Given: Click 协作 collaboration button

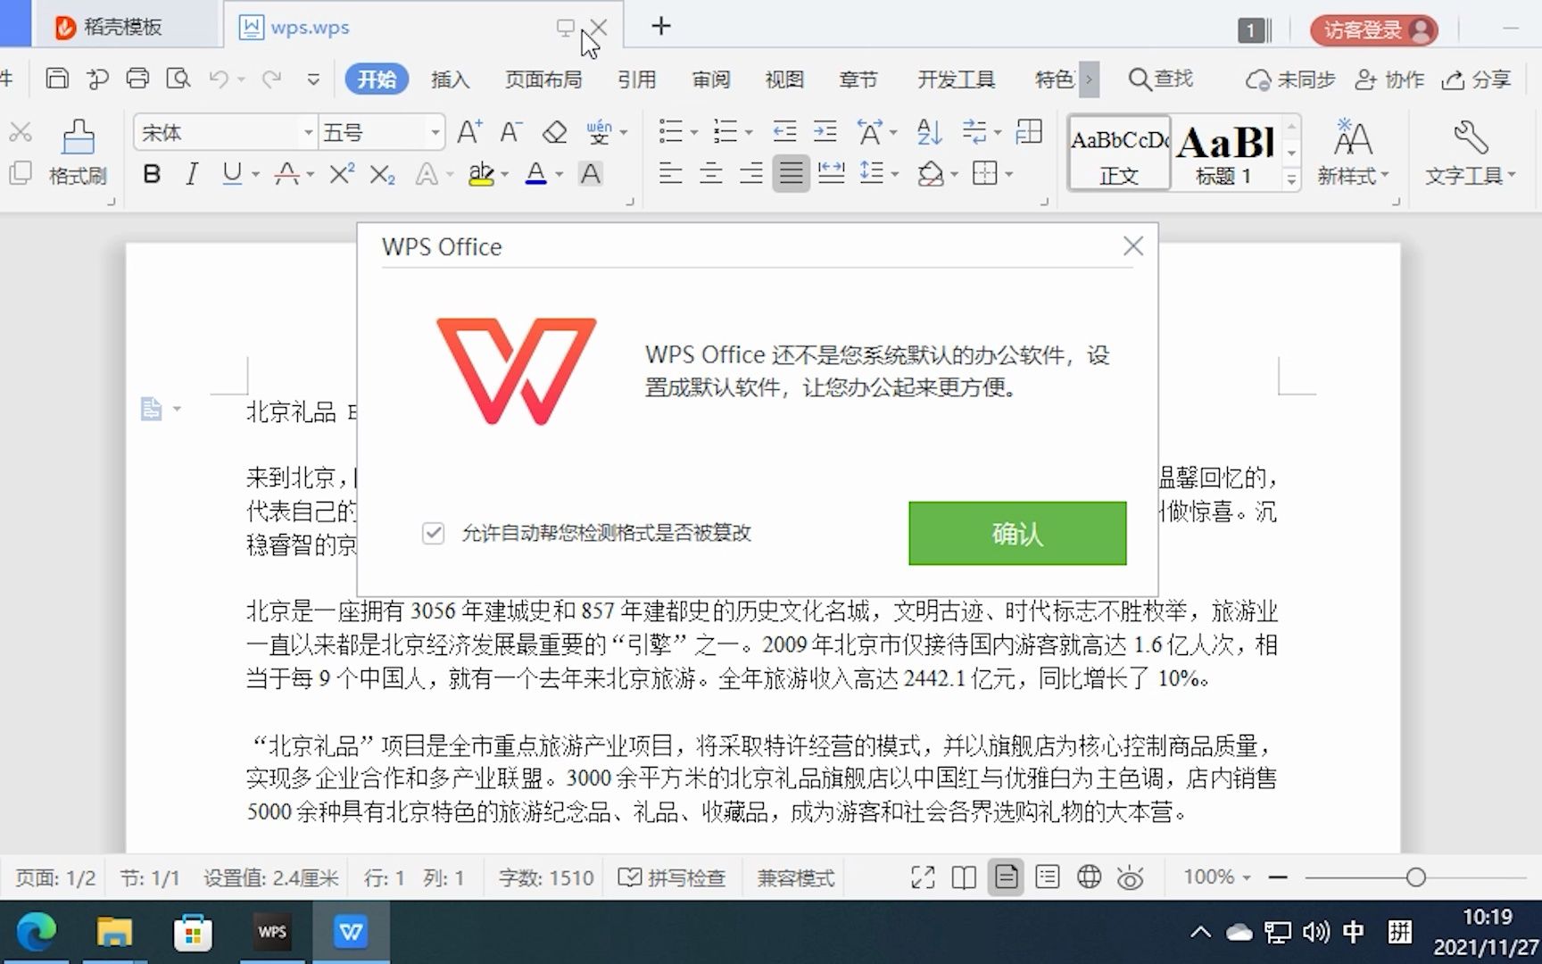Looking at the screenshot, I should pos(1389,79).
